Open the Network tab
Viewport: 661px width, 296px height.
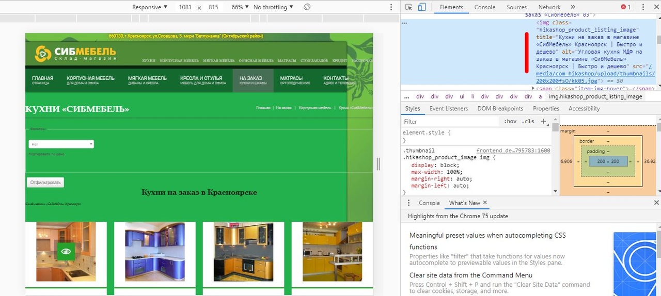point(549,7)
